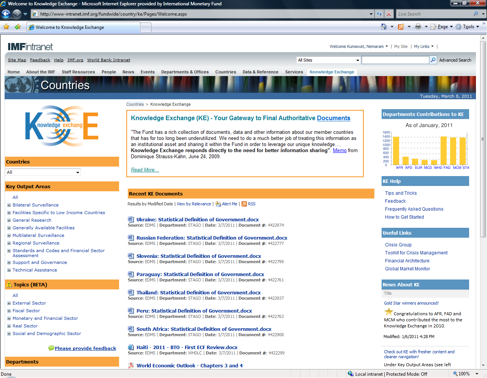This screenshot has width=487, height=378.
Task: Expand the Real Sector topic
Action: pyautogui.click(x=9, y=326)
